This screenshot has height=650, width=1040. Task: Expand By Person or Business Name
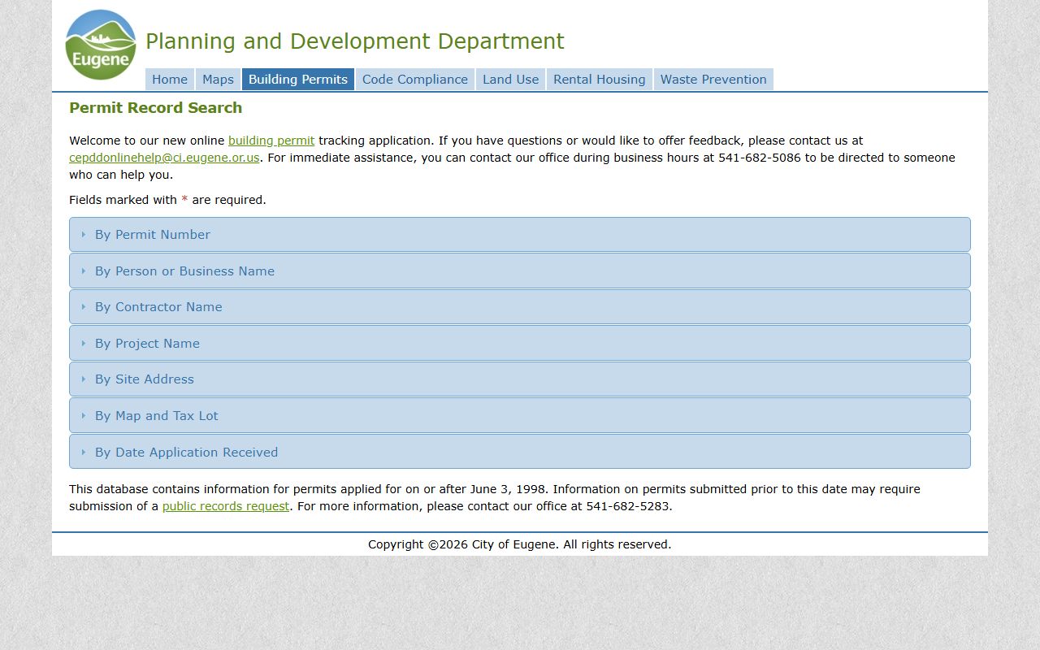click(520, 271)
